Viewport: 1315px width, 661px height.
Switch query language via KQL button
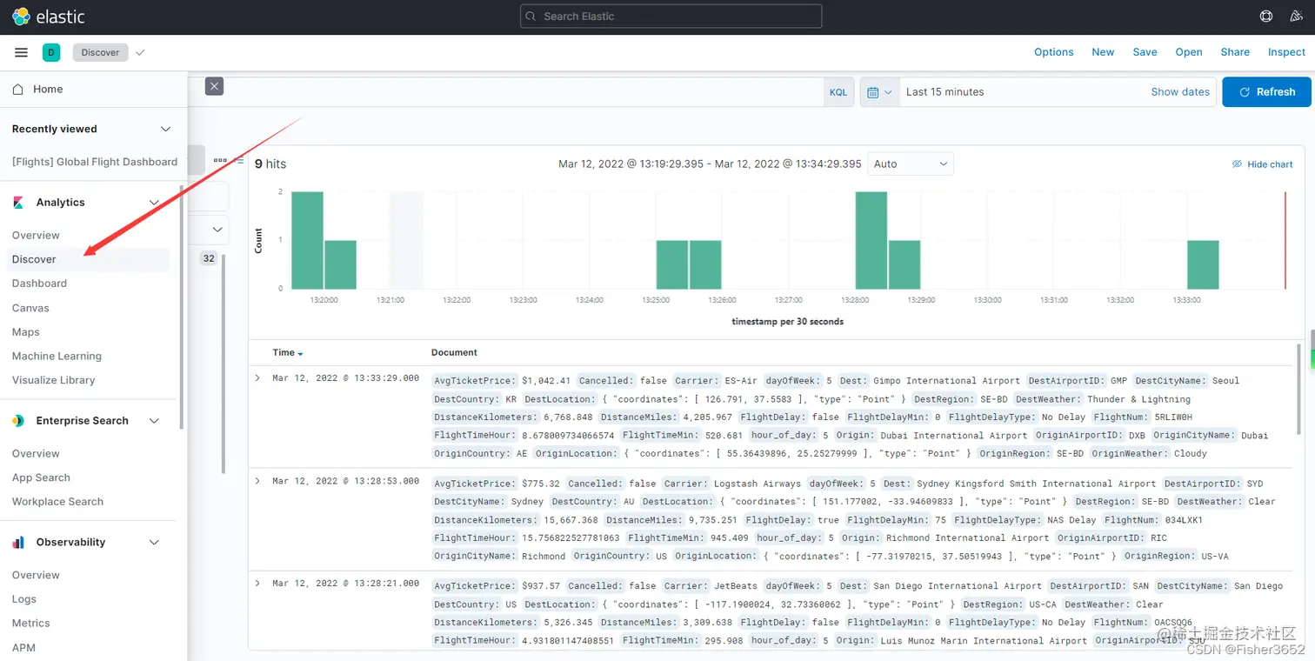click(x=838, y=92)
